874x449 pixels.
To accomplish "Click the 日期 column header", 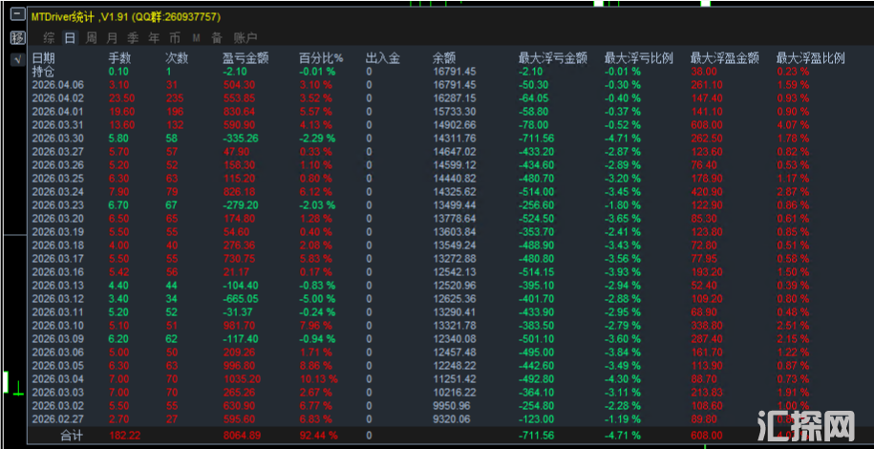I will [x=44, y=58].
